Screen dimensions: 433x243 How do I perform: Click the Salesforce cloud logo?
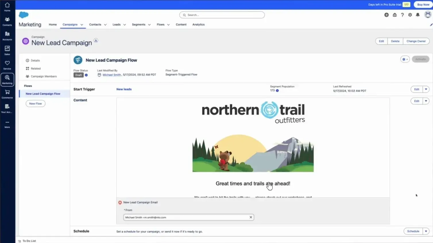[24, 15]
